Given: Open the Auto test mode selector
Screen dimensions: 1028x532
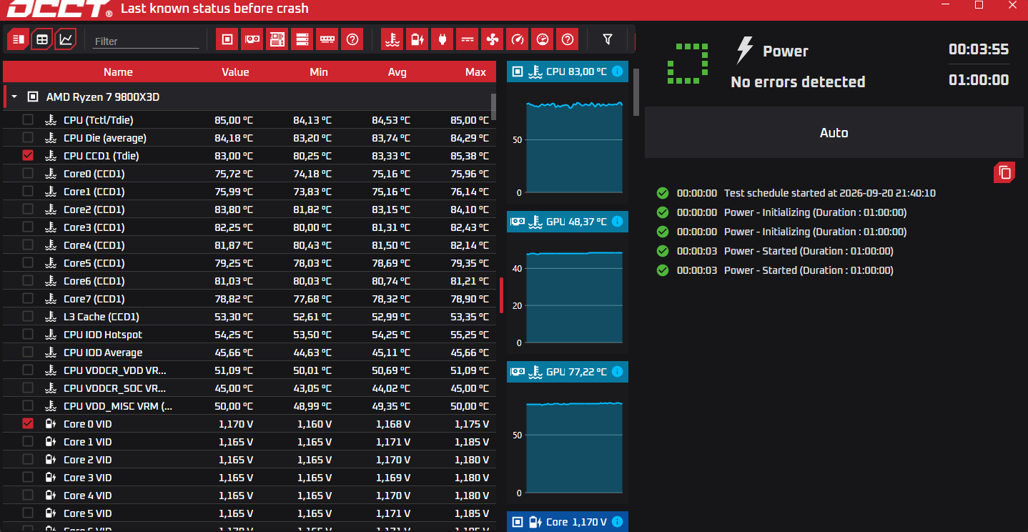Looking at the screenshot, I should pos(834,133).
